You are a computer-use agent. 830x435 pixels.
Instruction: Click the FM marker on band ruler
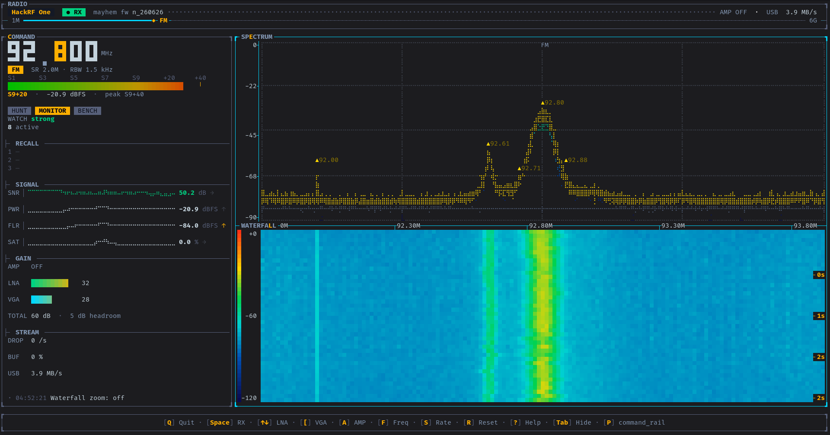[163, 20]
